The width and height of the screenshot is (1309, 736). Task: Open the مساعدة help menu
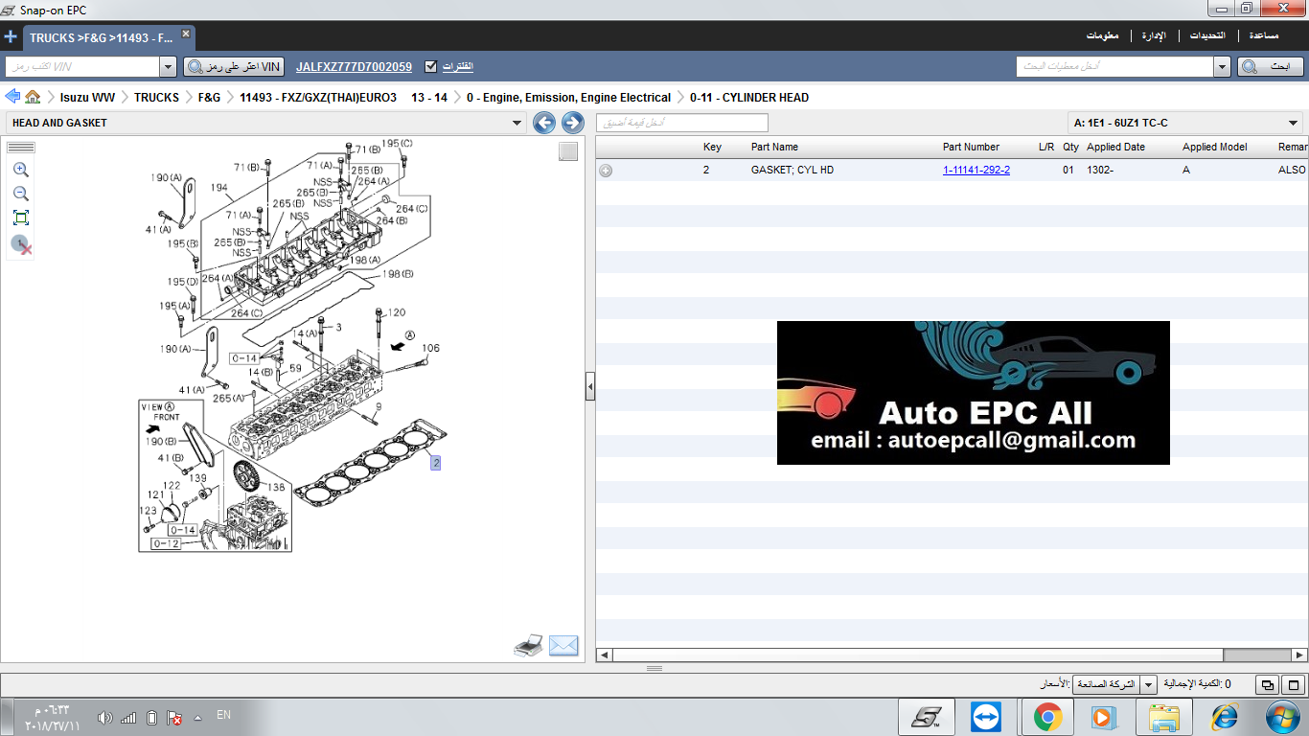(x=1263, y=35)
